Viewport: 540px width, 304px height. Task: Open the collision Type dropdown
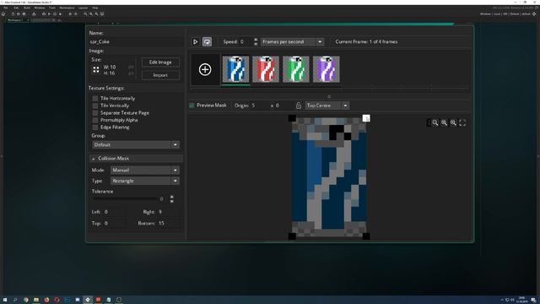coord(145,181)
